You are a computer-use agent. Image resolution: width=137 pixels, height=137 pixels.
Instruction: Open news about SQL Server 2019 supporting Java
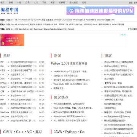point(72,80)
